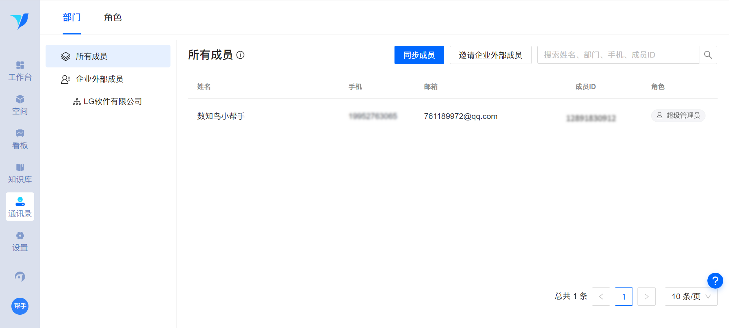Viewport: 729px width, 328px height.
Task: Click the email 761189972@qq.com
Action: point(461,116)
